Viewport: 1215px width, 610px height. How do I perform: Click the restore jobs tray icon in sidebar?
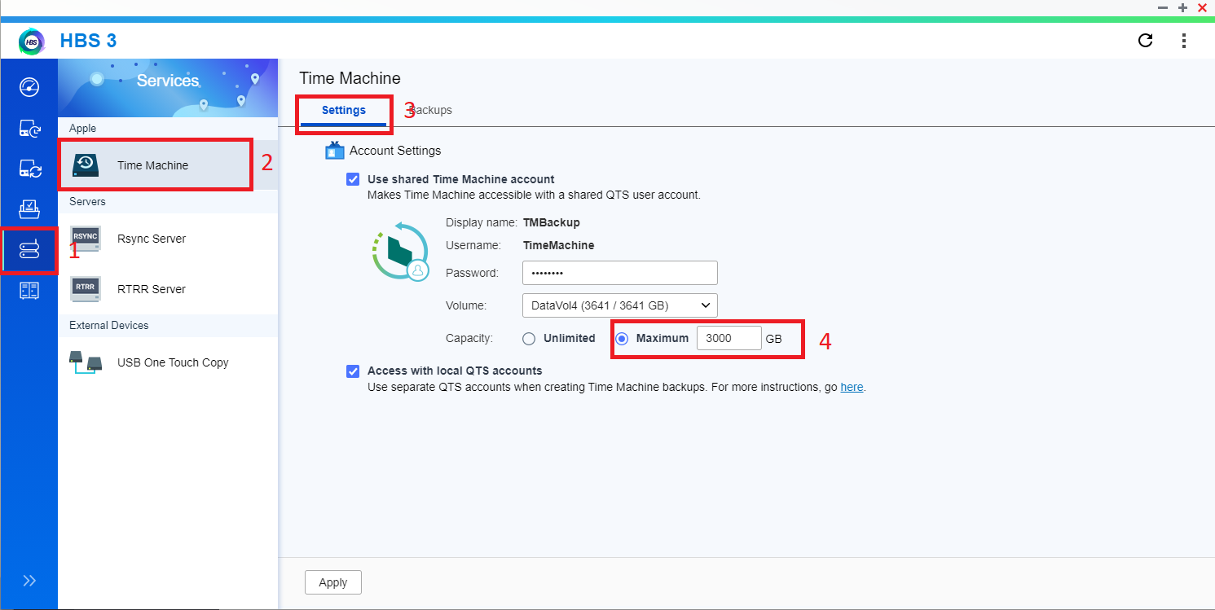pyautogui.click(x=29, y=209)
